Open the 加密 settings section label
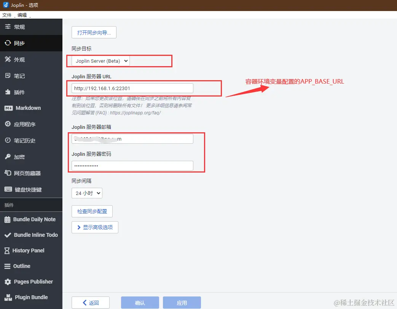The height and width of the screenshot is (309, 397). (x=19, y=157)
